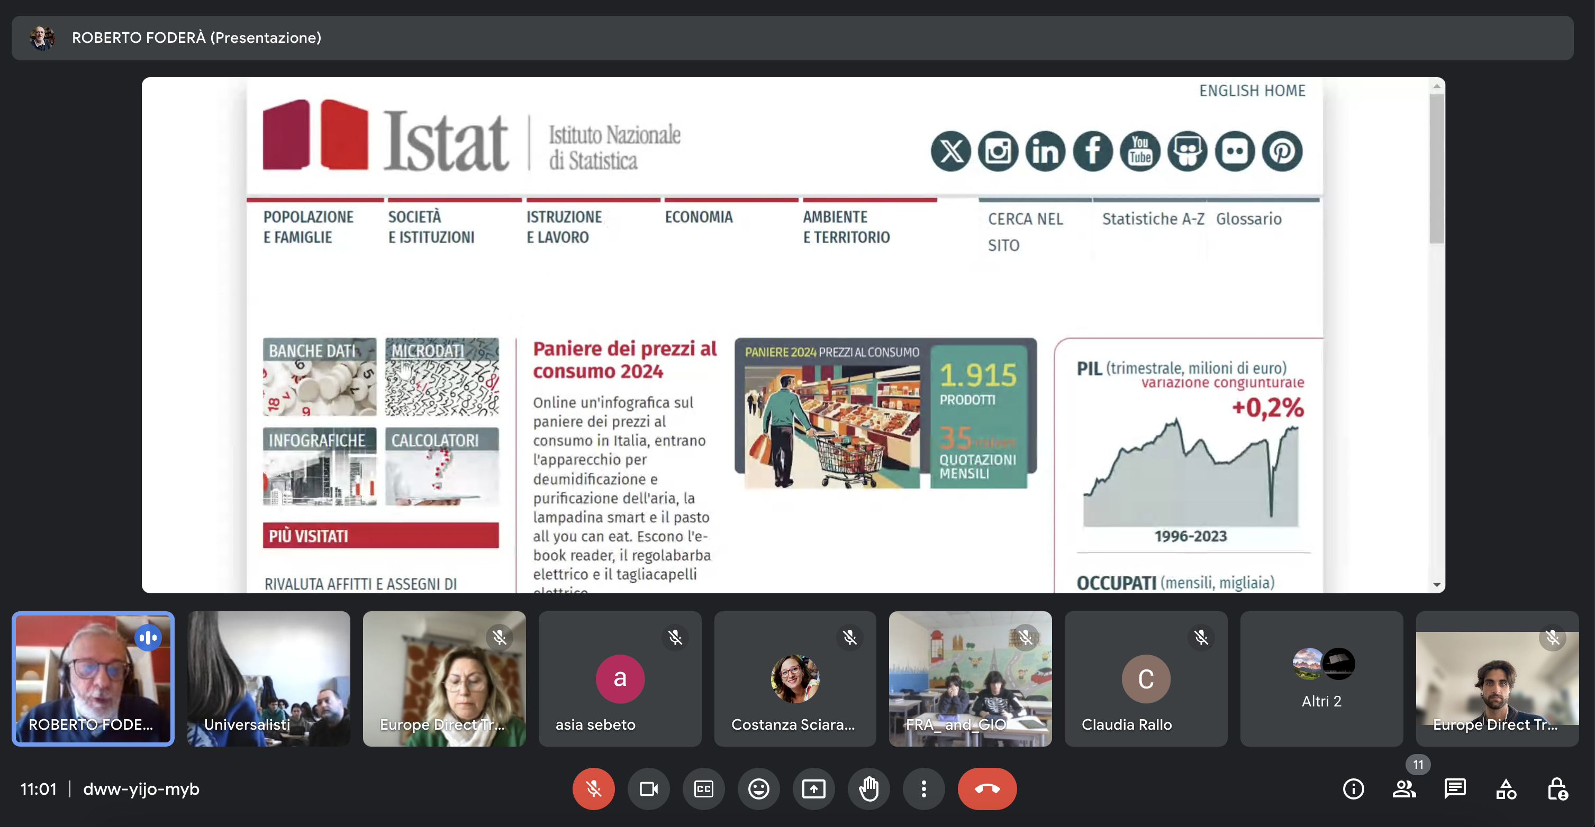Click muted mic icon on Costanza Sciara tile

click(x=850, y=637)
